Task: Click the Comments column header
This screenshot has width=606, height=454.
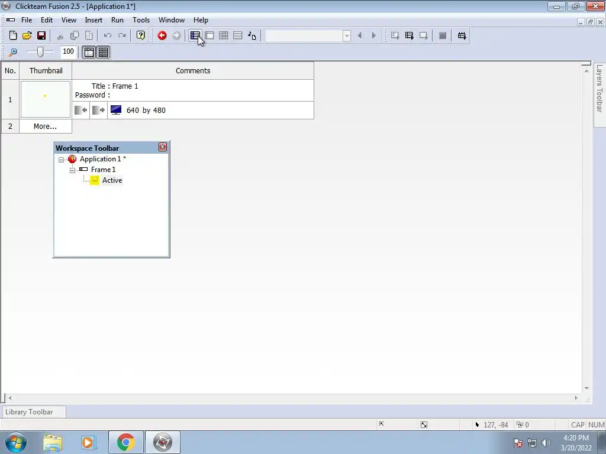Action: [193, 71]
